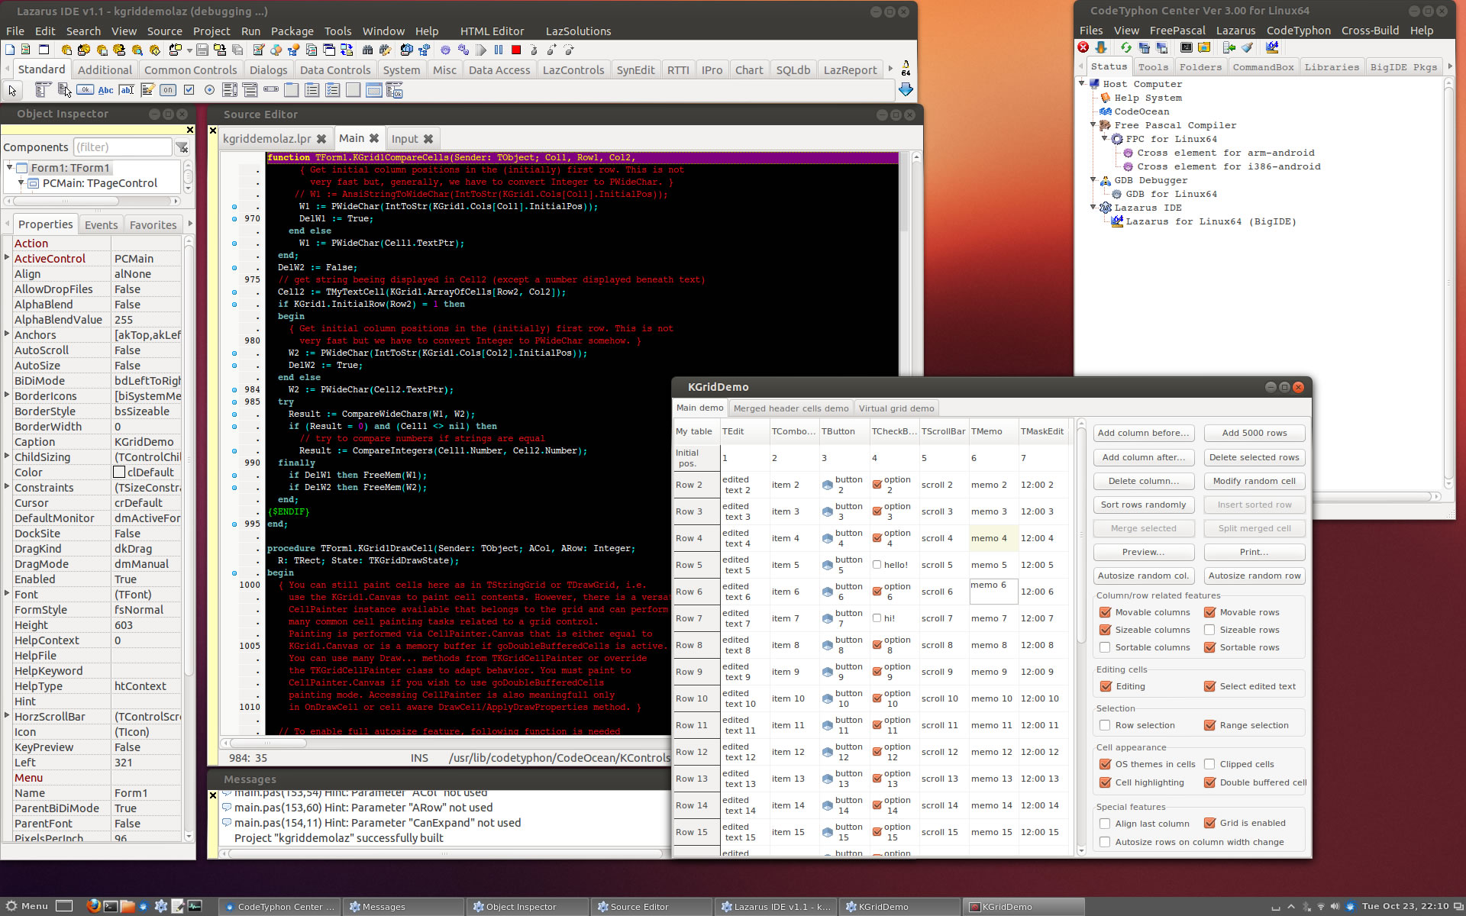The width and height of the screenshot is (1466, 916).
Task: Expand the Anchors property
Action: (7, 334)
